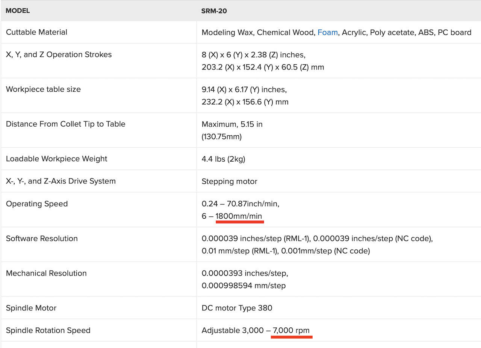
Task: Select 'Adjustable 3,000 – 7,000 rpm' value
Action: (256, 330)
